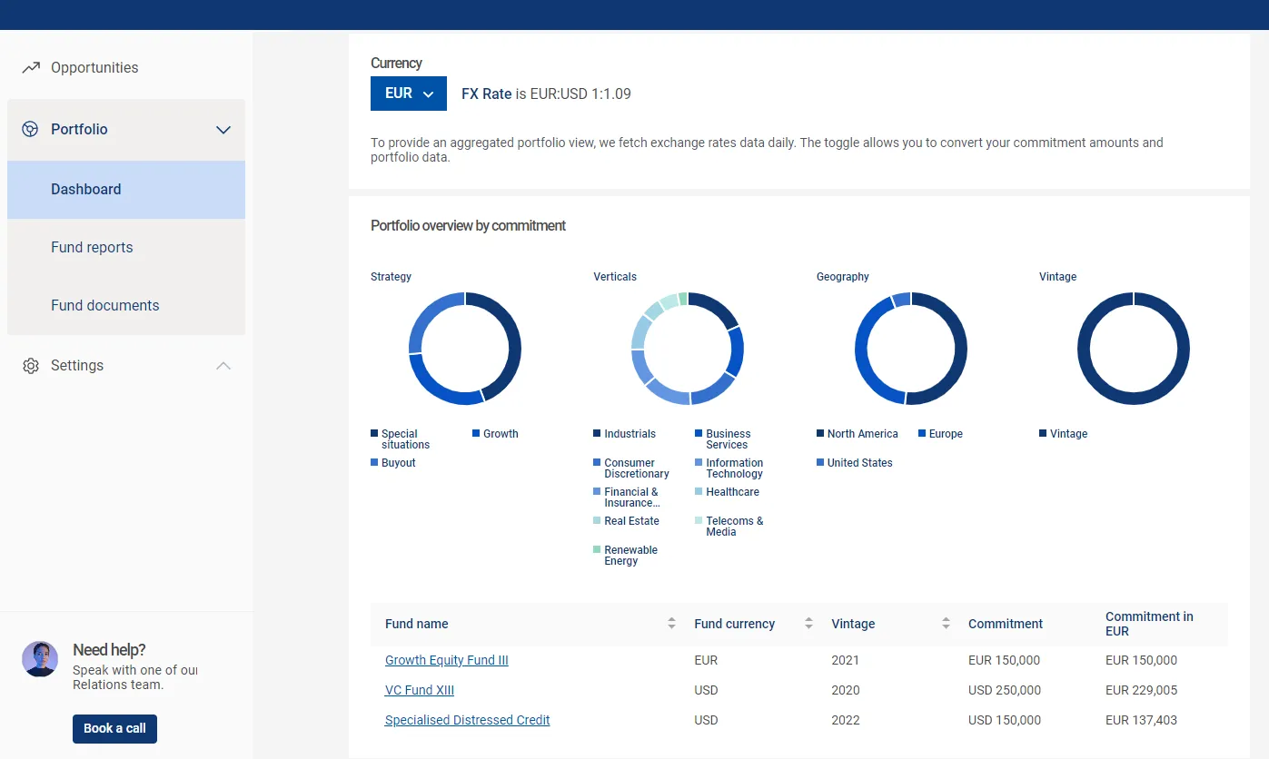Open the Fund documents section
The height and width of the screenshot is (759, 1269).
(104, 305)
